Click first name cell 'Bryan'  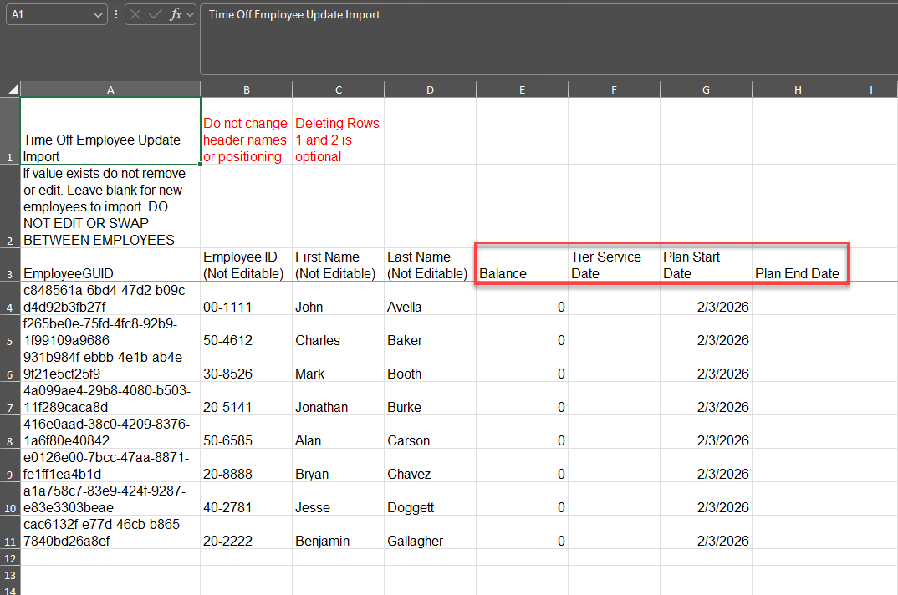point(339,465)
